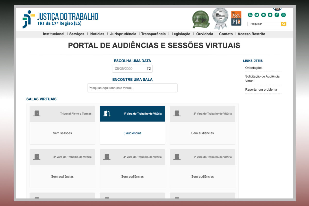The width and height of the screenshot is (309, 206).
Task: Open the Instagram profile icon
Action: [x=284, y=15]
